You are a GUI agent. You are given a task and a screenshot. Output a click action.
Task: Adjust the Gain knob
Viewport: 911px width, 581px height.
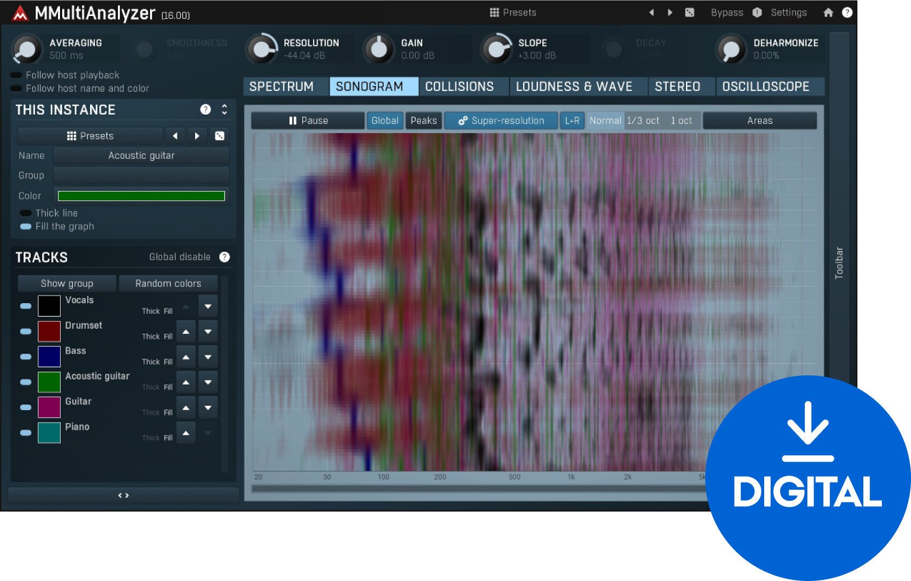pyautogui.click(x=380, y=48)
